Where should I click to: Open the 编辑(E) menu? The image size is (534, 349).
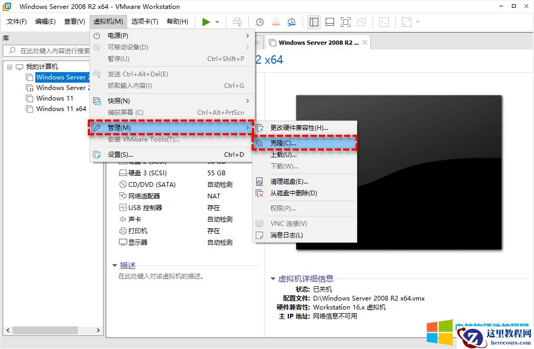click(x=45, y=22)
